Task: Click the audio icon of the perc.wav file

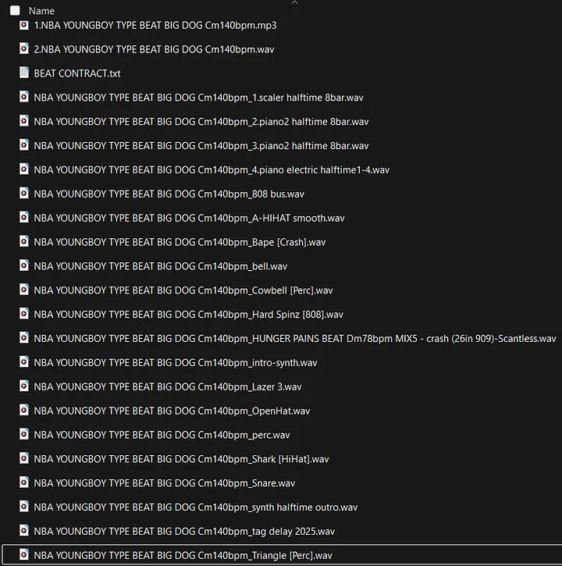Action: point(24,434)
